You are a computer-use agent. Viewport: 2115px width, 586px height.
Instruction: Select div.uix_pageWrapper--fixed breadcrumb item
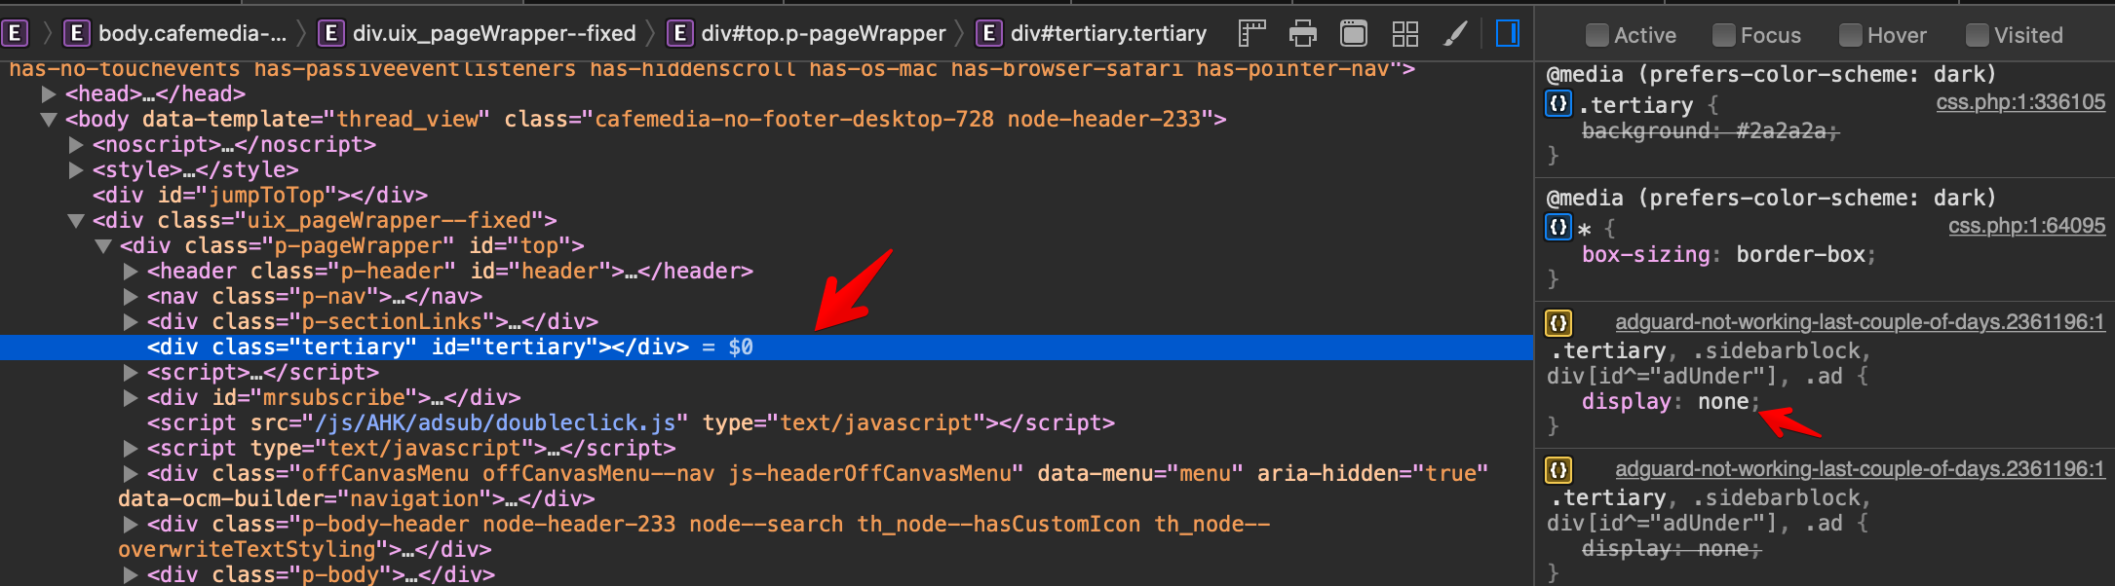pos(494,34)
